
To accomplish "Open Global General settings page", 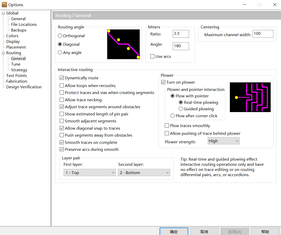I will point(18,19).
